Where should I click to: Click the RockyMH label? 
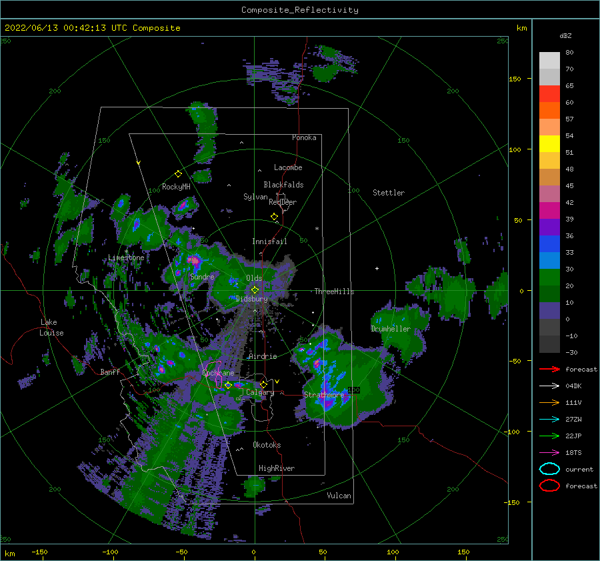tap(176, 187)
